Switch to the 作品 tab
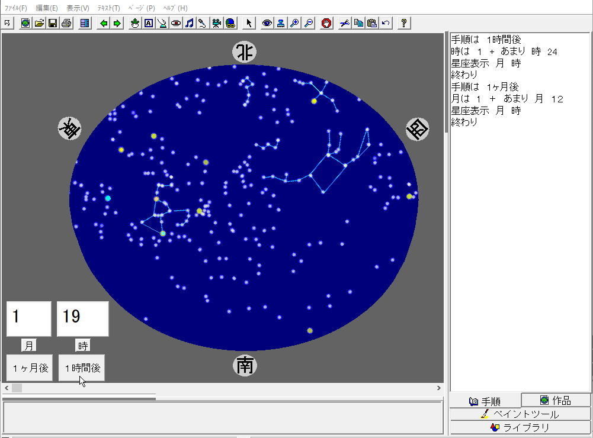 556,401
